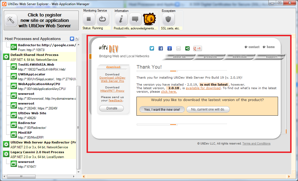
Task: Click the 'click here.' link
Action: (x=169, y=92)
